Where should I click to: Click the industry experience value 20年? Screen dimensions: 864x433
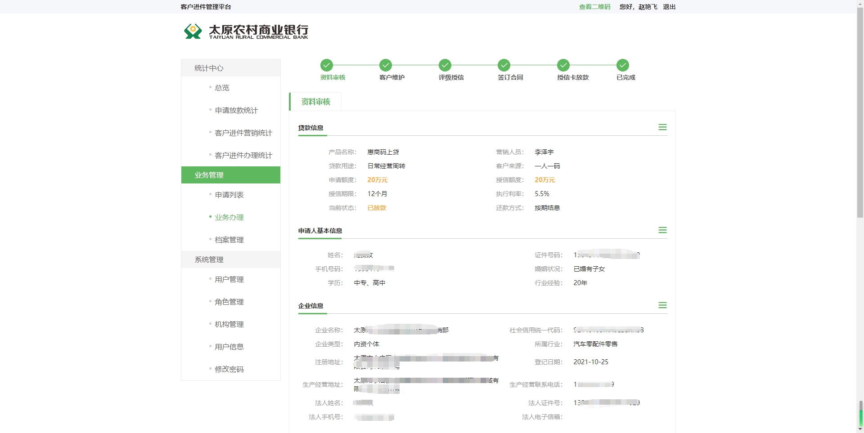[580, 283]
